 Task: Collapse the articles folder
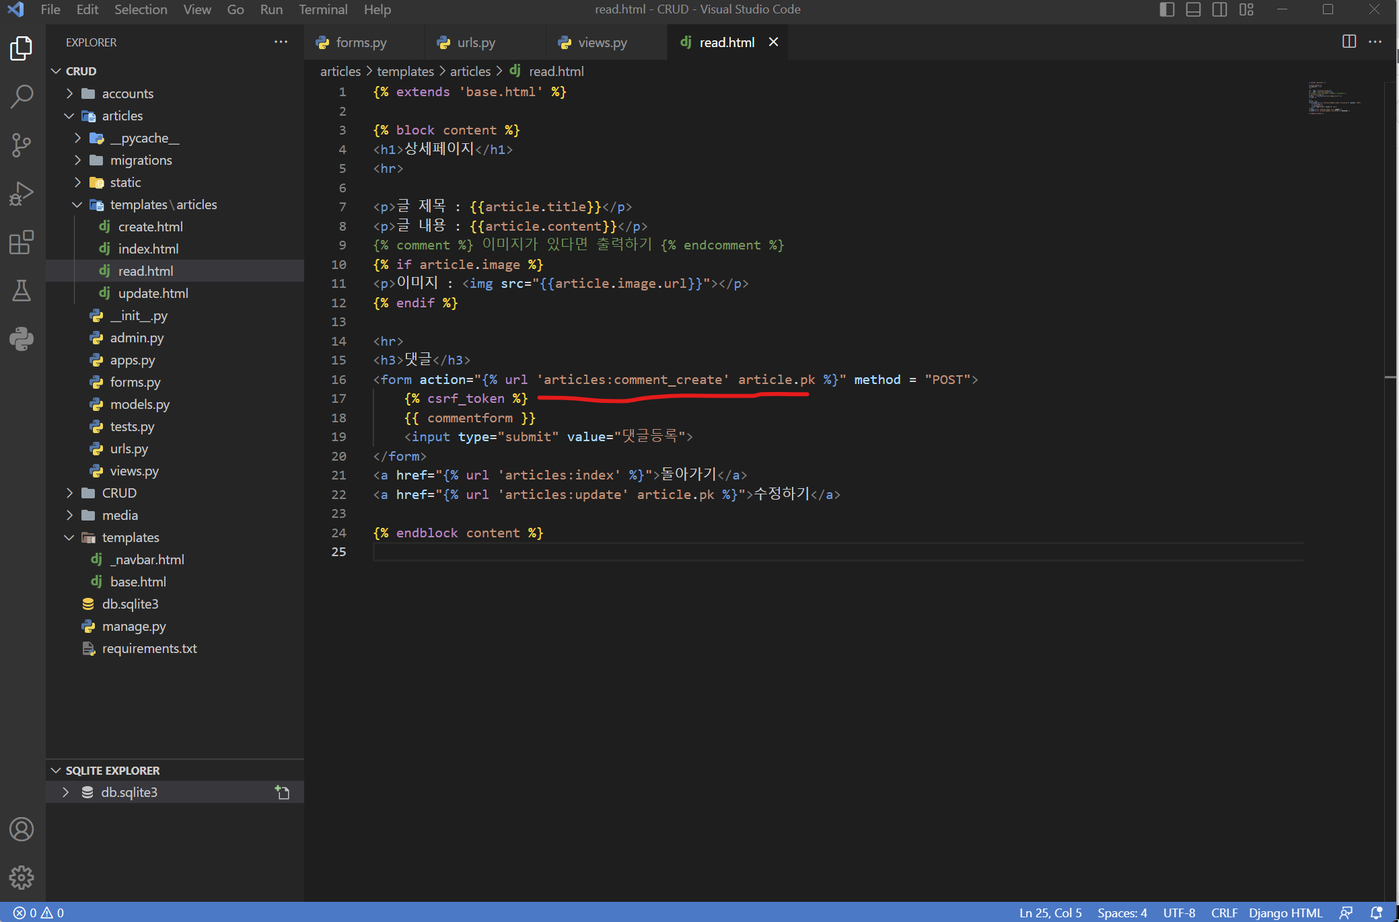pyautogui.click(x=69, y=116)
